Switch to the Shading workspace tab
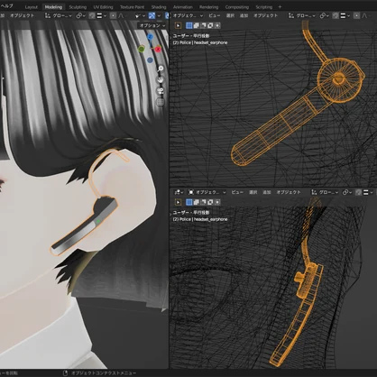377x377 pixels. click(x=159, y=7)
